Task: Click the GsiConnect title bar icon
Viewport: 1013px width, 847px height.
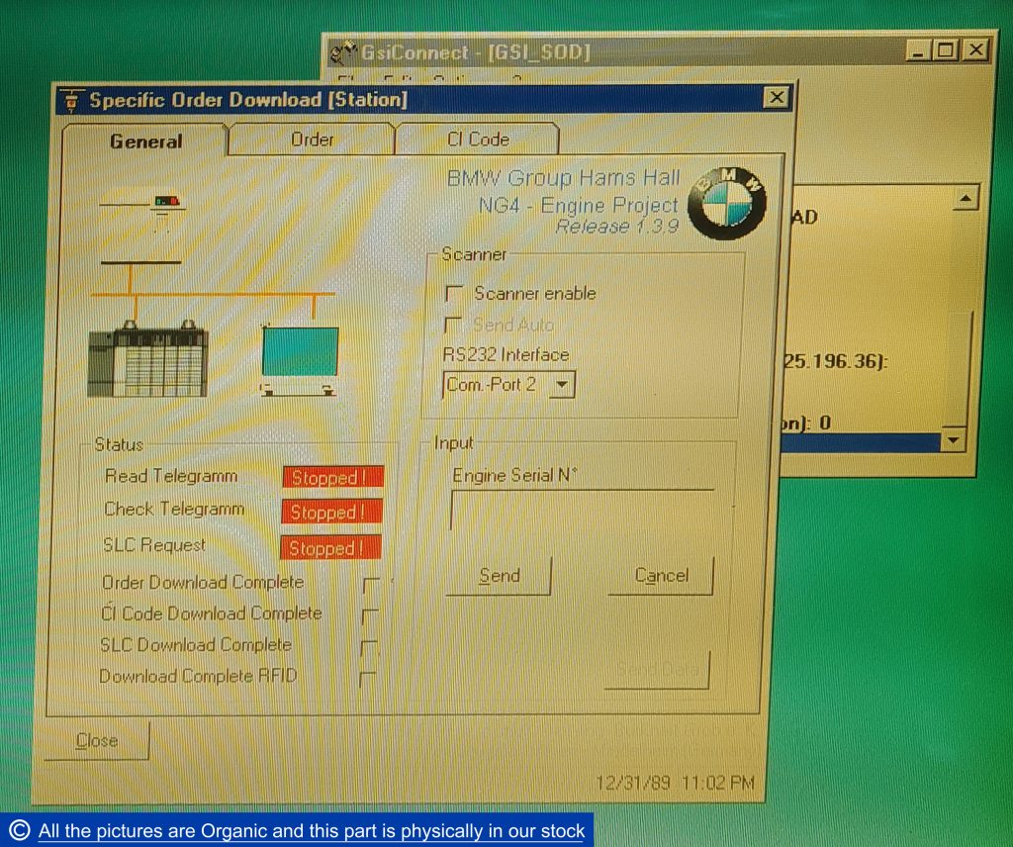Action: 342,51
